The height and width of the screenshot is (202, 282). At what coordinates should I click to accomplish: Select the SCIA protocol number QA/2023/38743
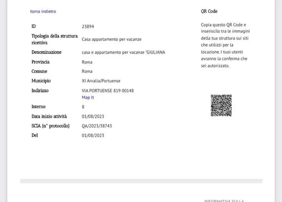(97, 126)
